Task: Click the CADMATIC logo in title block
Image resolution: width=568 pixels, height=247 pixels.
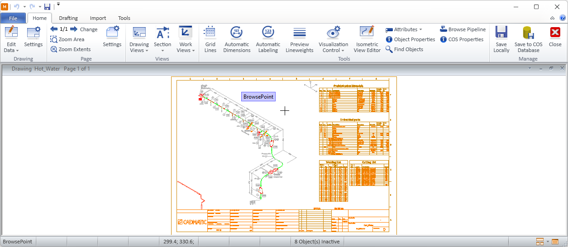Action: 192,222
